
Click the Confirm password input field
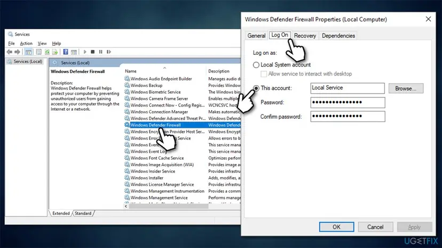click(x=348, y=117)
